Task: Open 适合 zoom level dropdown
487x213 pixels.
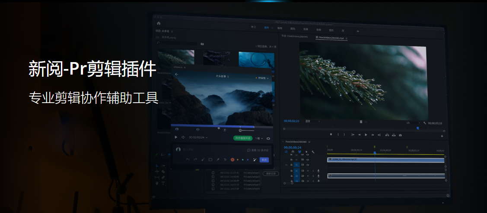Action: (312, 121)
